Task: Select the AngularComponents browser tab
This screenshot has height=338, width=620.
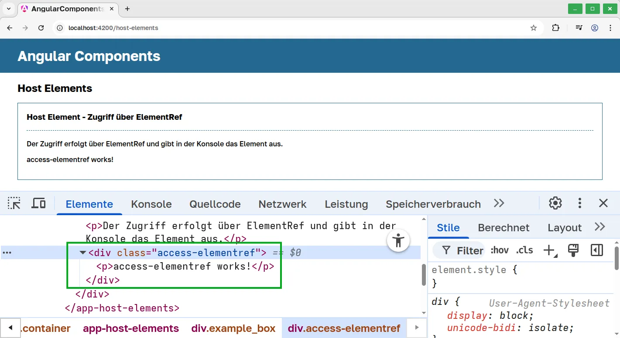Action: (68, 9)
